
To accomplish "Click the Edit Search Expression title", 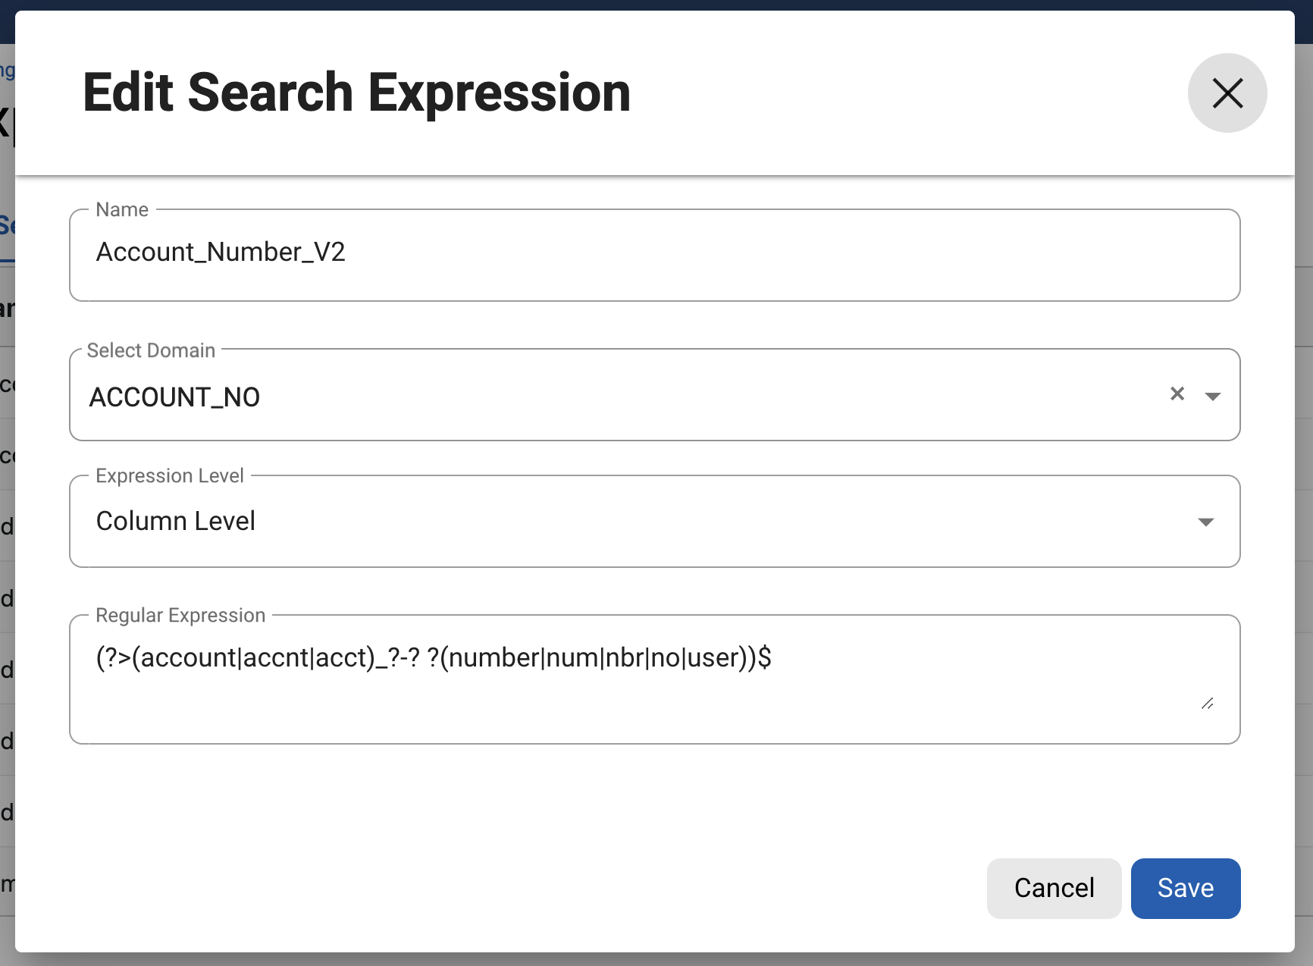I will point(356,93).
